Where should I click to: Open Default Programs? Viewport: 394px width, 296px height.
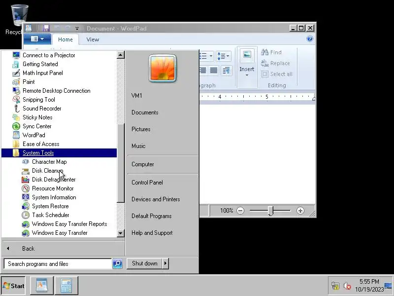coord(152,216)
